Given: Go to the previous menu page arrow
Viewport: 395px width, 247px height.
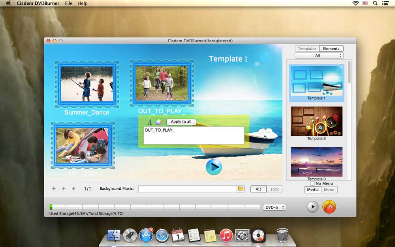Looking at the screenshot, I should point(64,189).
